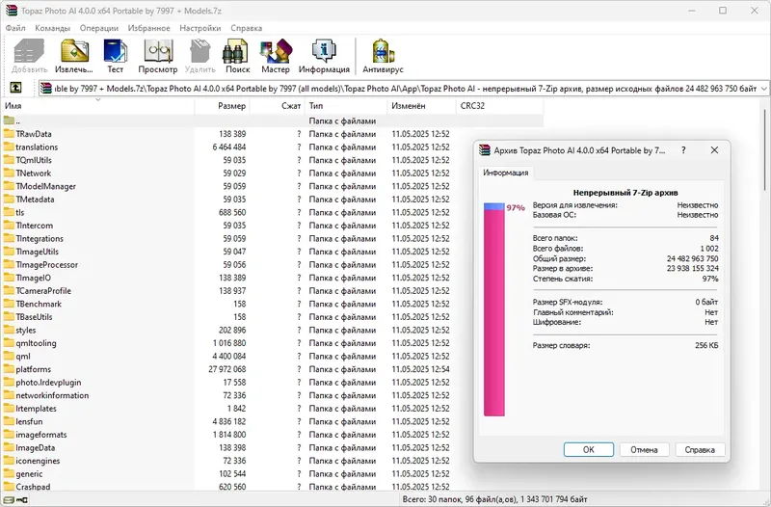The image size is (771, 507).
Task: Go up one folder level icon
Action: (x=15, y=88)
